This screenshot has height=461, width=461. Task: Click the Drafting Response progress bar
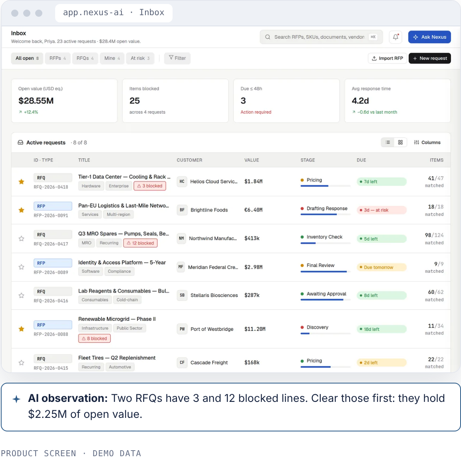[x=326, y=215]
